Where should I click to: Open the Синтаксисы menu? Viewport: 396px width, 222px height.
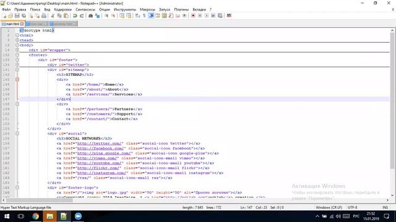click(x=85, y=9)
